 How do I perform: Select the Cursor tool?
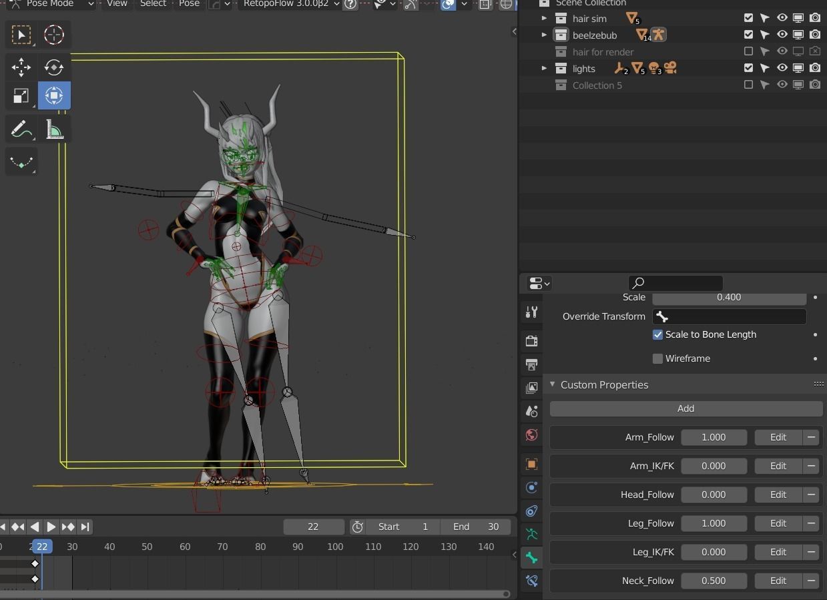point(54,35)
